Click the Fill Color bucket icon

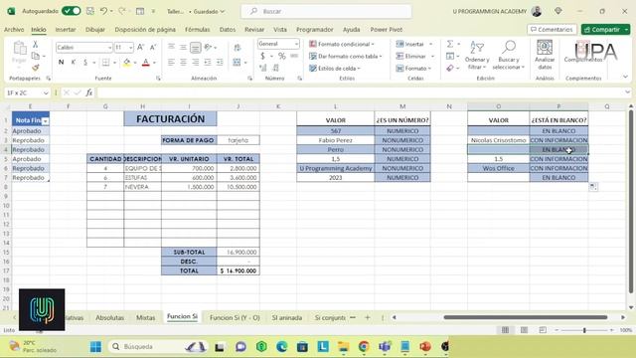click(126, 62)
